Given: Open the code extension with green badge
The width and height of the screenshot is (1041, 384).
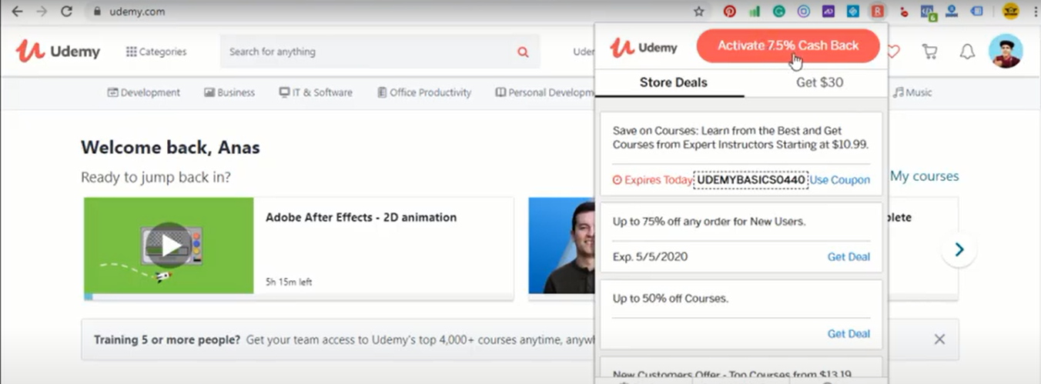Looking at the screenshot, I should coord(929,12).
